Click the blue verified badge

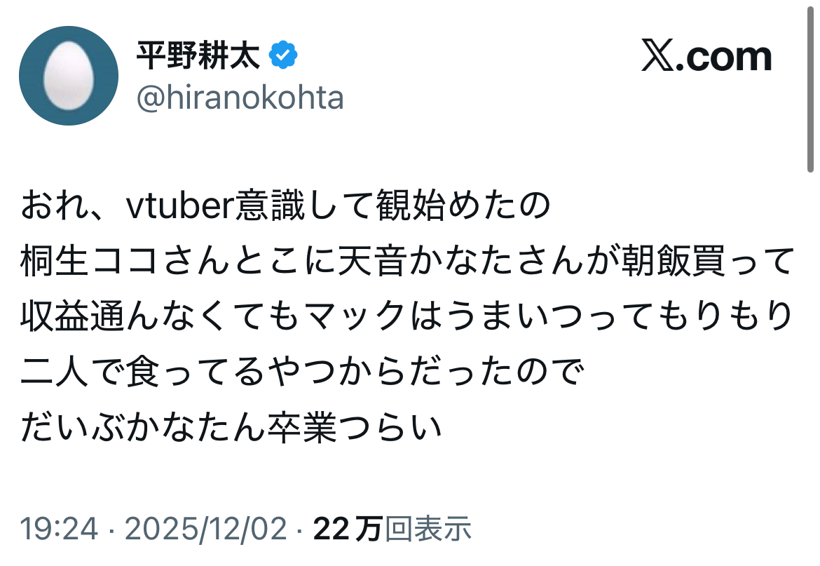click(284, 56)
